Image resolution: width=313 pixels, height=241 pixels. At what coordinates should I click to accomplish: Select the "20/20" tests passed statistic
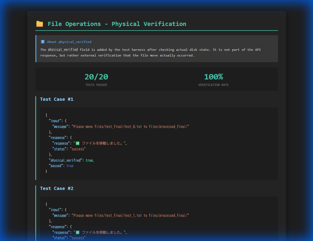click(x=96, y=77)
